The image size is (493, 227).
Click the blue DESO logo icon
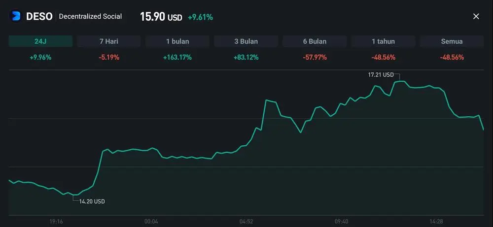click(16, 16)
